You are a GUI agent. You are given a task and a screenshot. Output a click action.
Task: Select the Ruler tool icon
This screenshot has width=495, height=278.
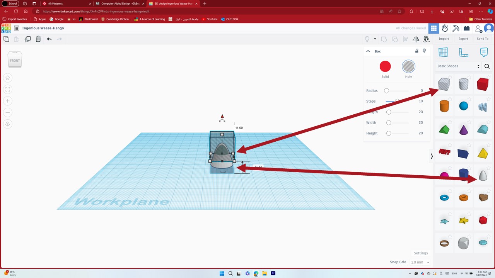(463, 52)
